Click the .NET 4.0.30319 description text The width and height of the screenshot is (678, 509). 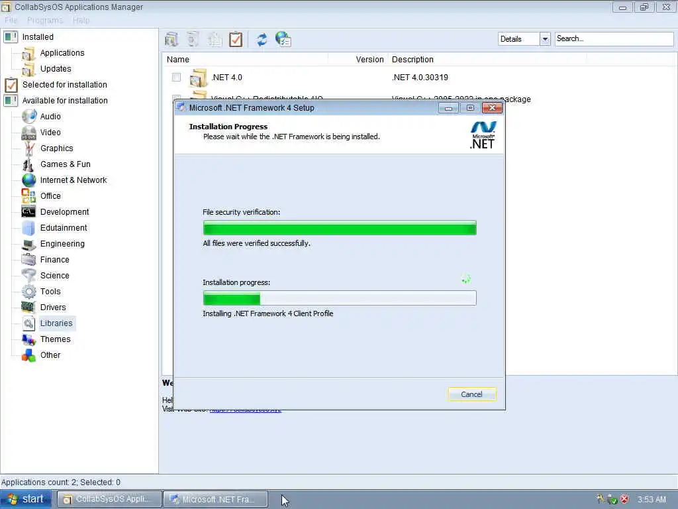(x=420, y=78)
